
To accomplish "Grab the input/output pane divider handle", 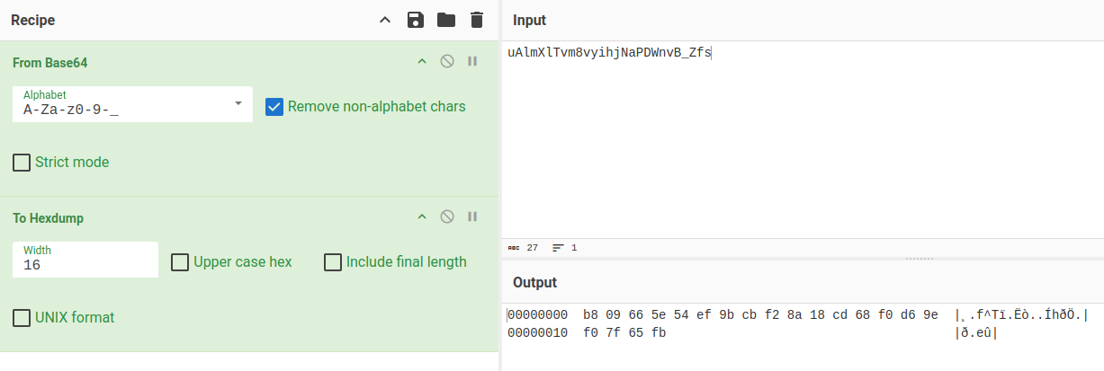I will (x=919, y=259).
